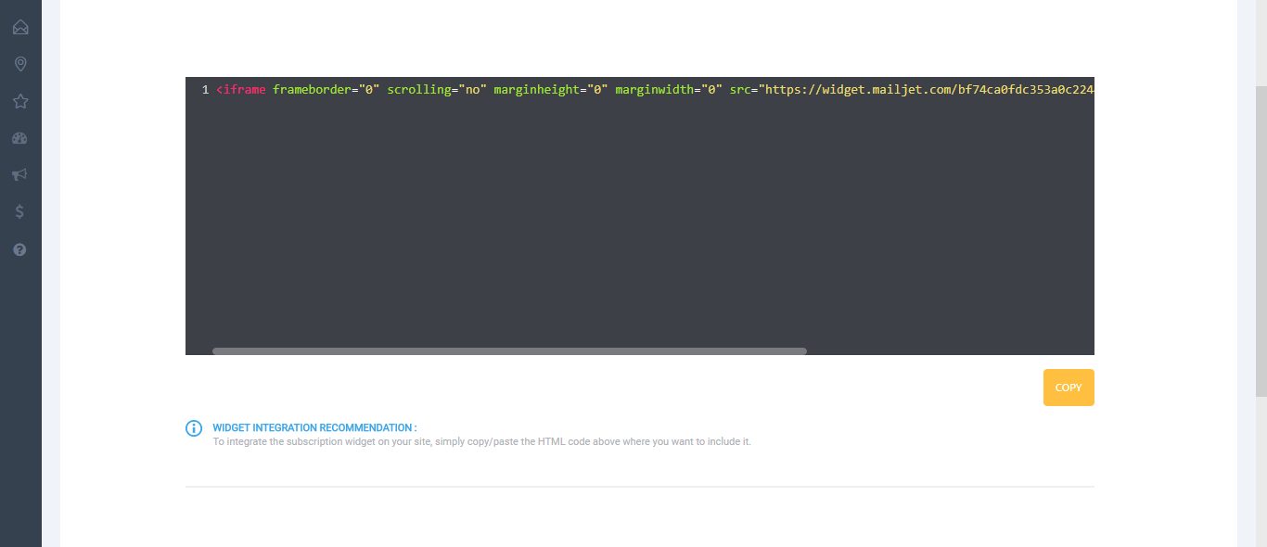
Task: Open the star favorites sidebar icon
Action: [20, 101]
